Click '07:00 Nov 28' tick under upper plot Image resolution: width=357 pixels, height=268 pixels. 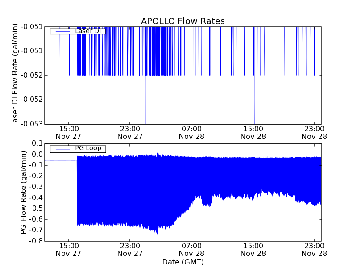point(191,133)
